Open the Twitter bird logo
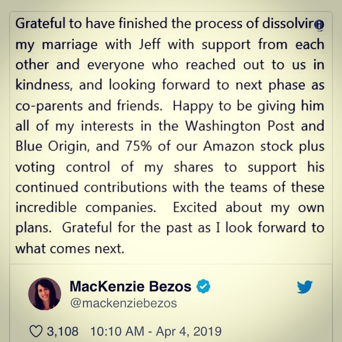The height and width of the screenshot is (342, 342). 305,287
